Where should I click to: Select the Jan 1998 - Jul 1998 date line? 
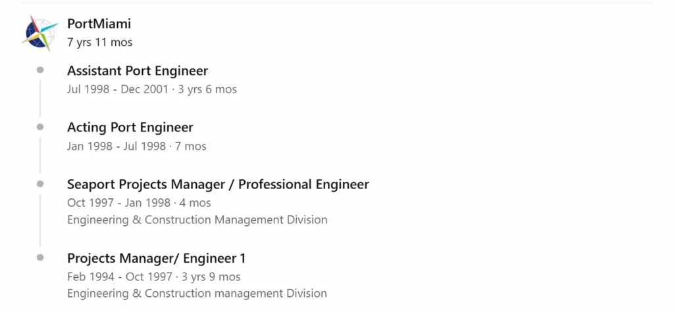point(137,146)
